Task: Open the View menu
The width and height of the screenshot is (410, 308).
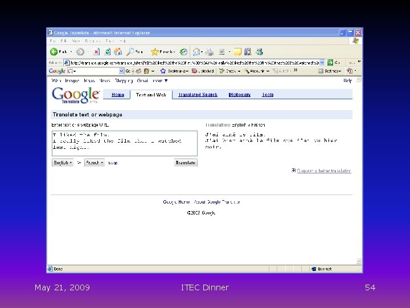Action: [76, 41]
